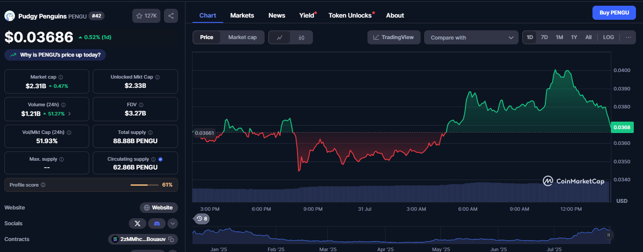Image resolution: width=643 pixels, height=252 pixels.
Task: Click the Profile score progress bar
Action: pos(144,185)
